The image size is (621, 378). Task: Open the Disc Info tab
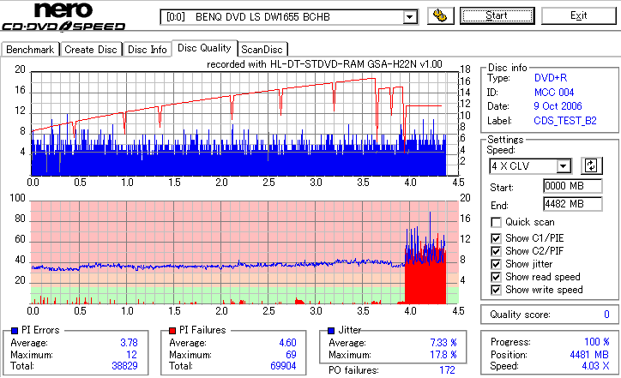tap(147, 50)
